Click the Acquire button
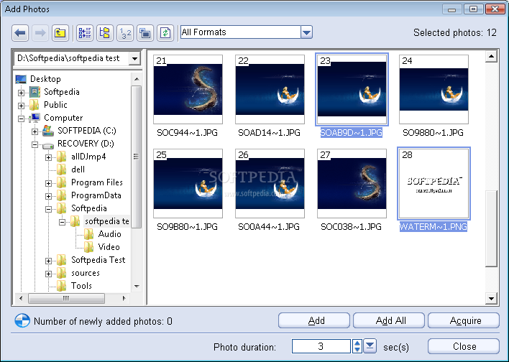509x362 pixels. pos(464,320)
